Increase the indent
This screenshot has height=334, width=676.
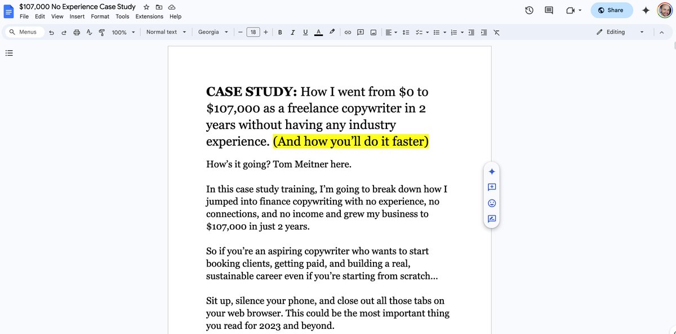point(483,32)
